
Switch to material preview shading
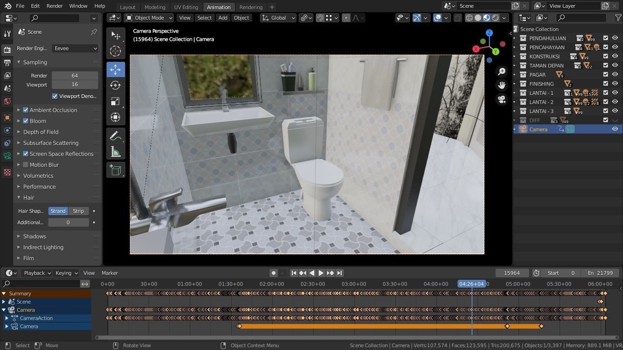pyautogui.click(x=487, y=18)
